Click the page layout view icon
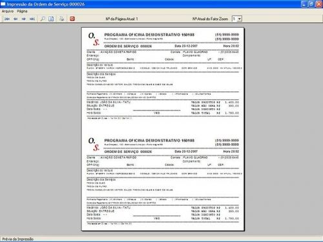The height and width of the screenshot is (242, 323). click(x=51, y=19)
